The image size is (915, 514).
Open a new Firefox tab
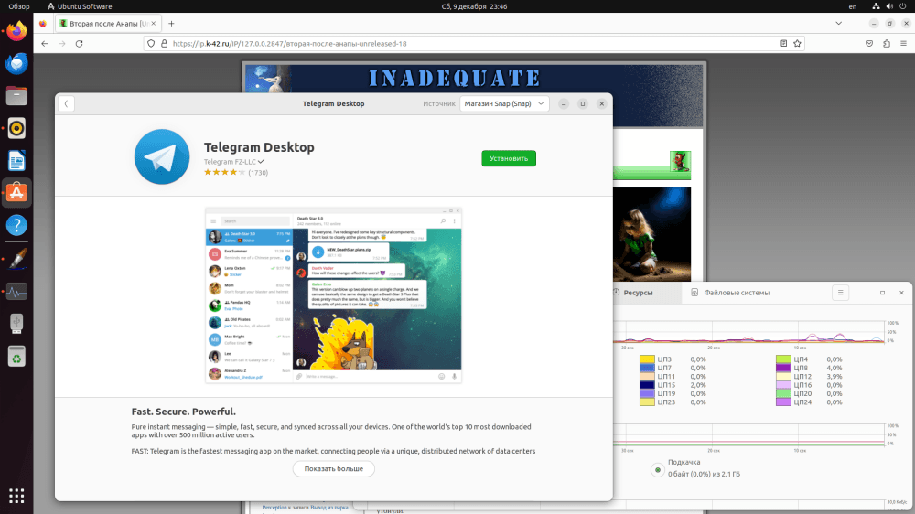171,24
